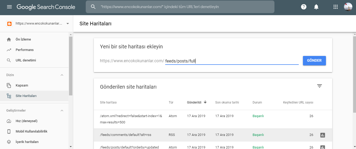
Task: Open chart icon for /feeds/posts/default?orderby=updated row
Action: (x=323, y=147)
